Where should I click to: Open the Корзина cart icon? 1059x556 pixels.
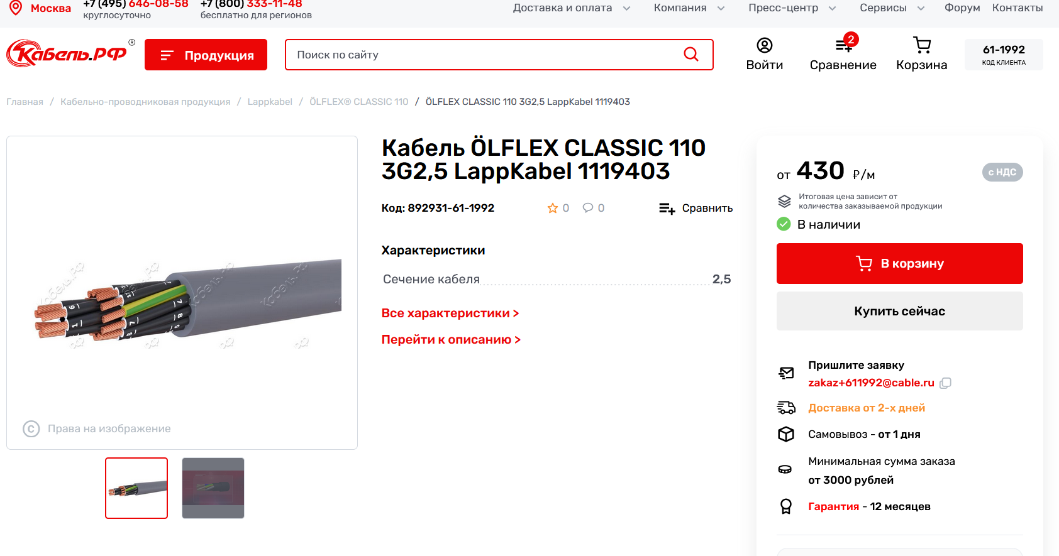coord(922,45)
